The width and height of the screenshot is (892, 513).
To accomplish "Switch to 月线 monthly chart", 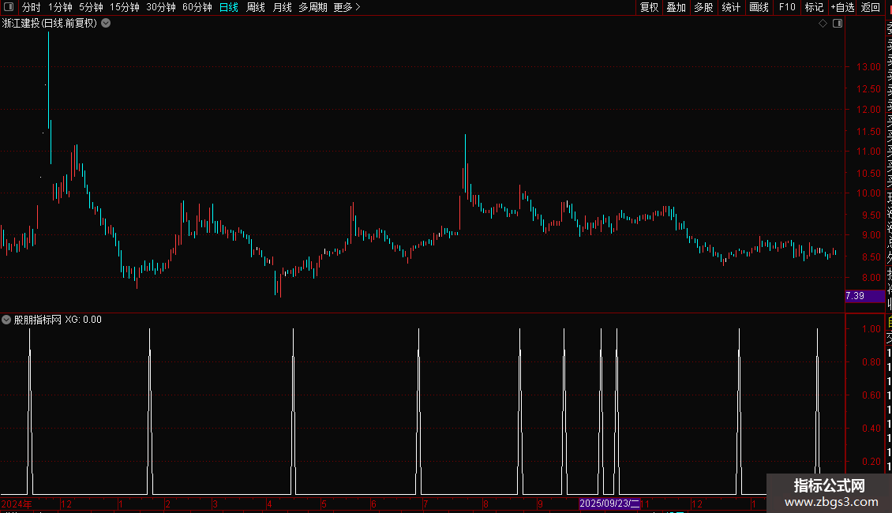I will (x=282, y=7).
